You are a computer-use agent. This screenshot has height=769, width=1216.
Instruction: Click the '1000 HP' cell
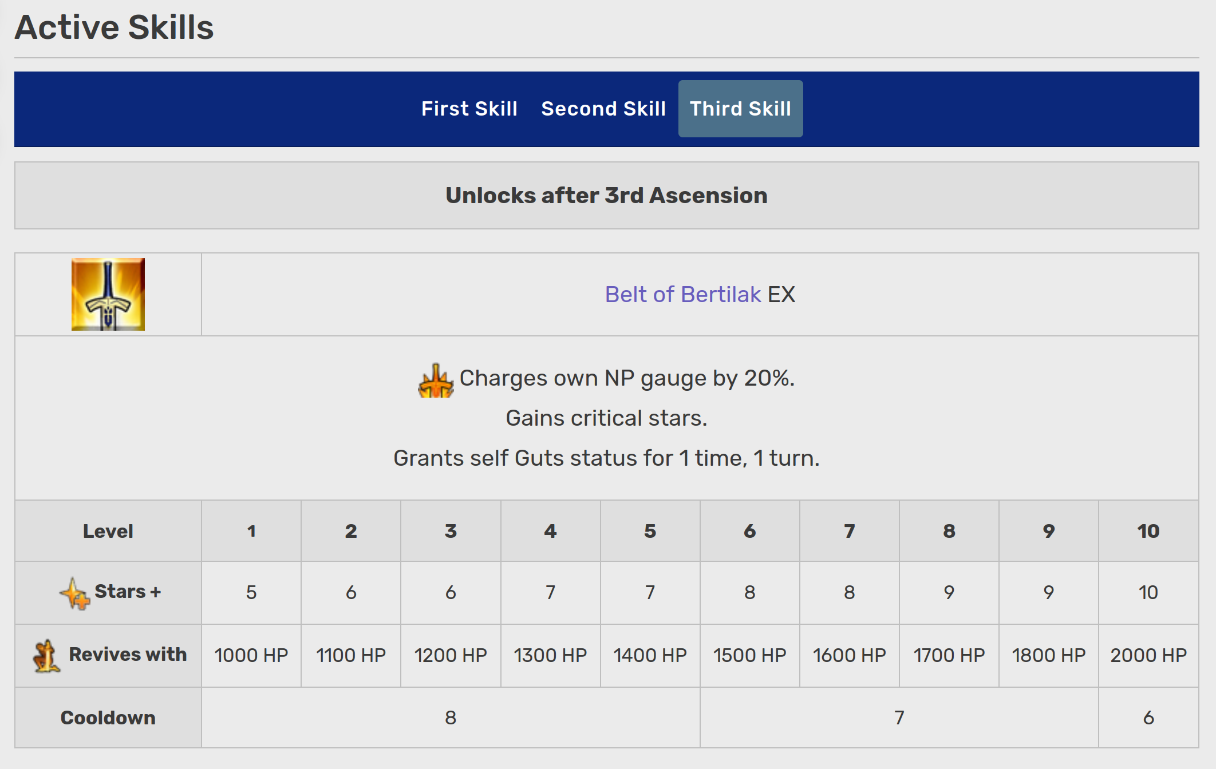tap(251, 656)
